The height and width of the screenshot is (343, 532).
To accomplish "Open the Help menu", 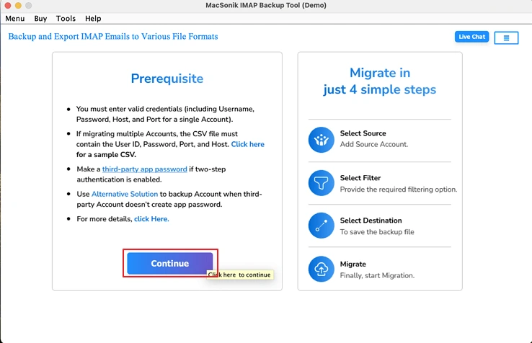I will coord(93,18).
